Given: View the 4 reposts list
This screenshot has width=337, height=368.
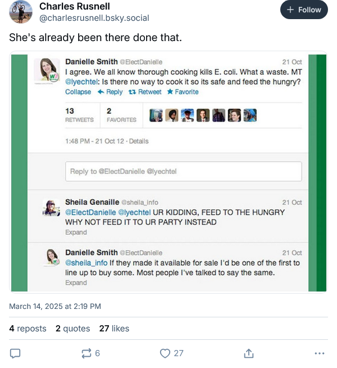Looking at the screenshot, I should point(28,329).
